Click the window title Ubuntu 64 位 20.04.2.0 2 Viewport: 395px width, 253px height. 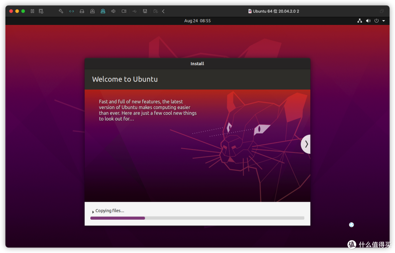[276, 11]
